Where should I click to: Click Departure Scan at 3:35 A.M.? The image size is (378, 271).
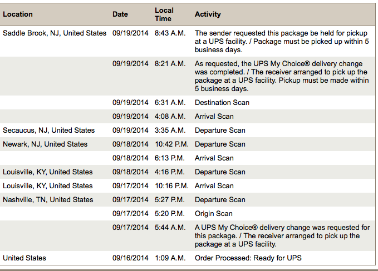click(220, 130)
